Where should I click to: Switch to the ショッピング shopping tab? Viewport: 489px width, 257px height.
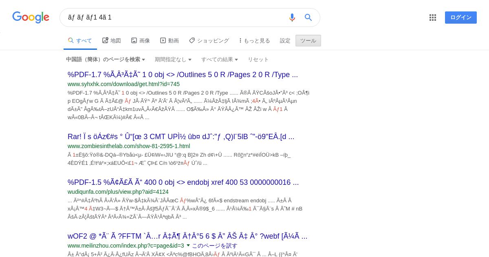(209, 40)
